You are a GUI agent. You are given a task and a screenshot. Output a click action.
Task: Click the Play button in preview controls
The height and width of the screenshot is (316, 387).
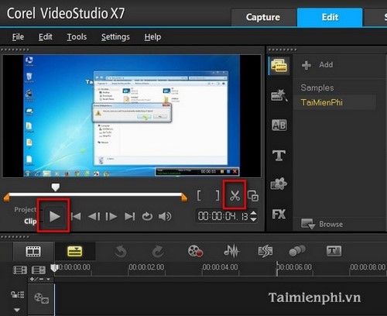54,216
